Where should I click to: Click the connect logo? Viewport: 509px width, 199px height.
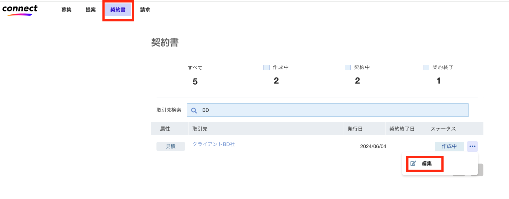pyautogui.click(x=20, y=10)
